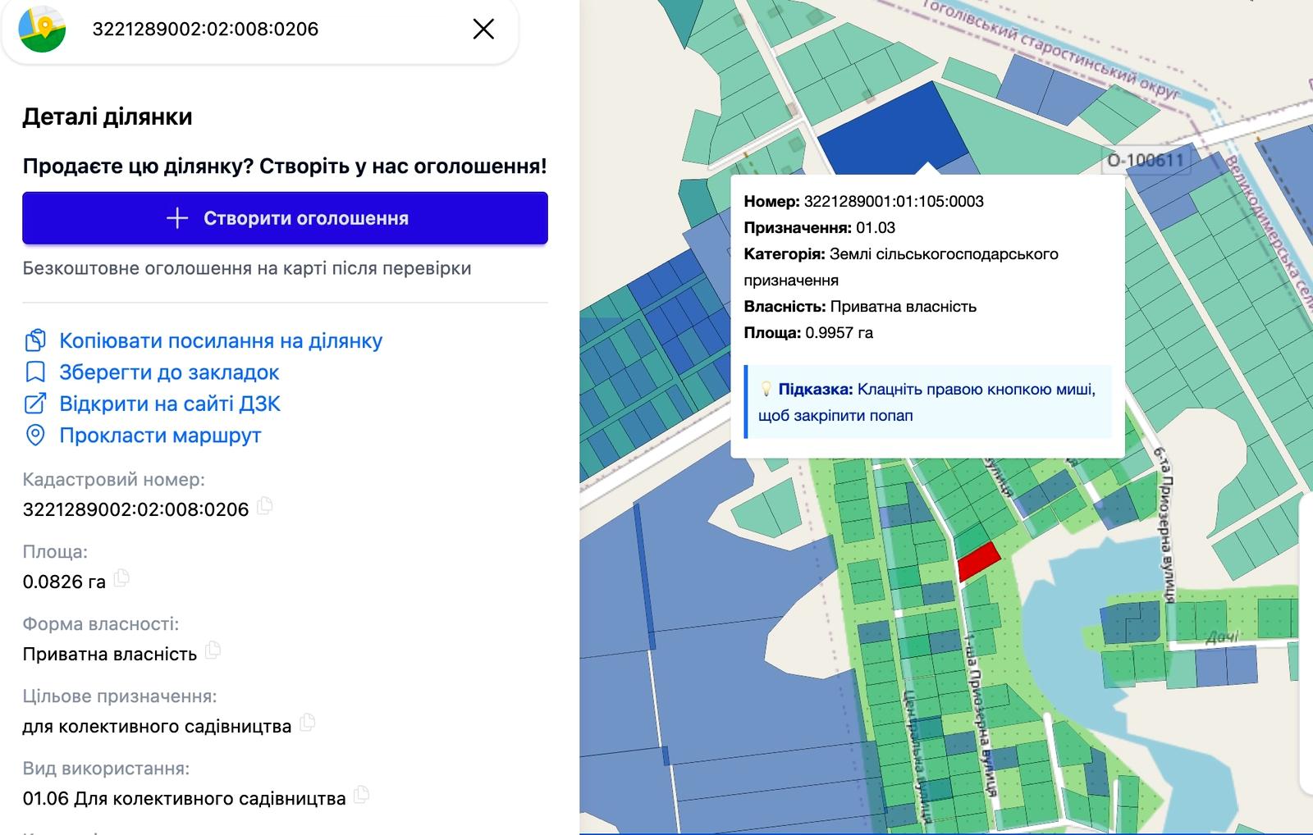The width and height of the screenshot is (1313, 835).
Task: Clear the search with the X icon
Action: pyautogui.click(x=483, y=29)
